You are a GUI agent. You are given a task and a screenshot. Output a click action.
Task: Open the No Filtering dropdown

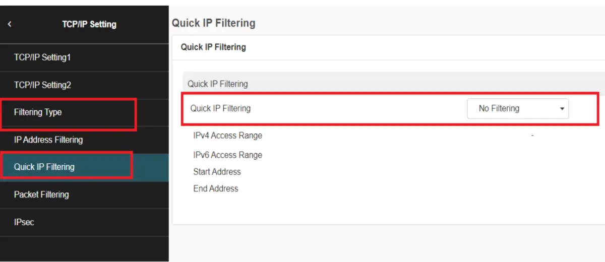[x=517, y=108]
